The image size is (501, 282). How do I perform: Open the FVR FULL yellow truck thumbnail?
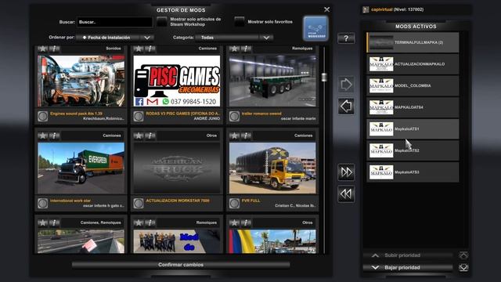point(272,168)
